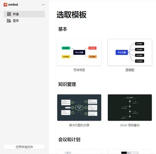Click the 解决问题的步骤 label text
The width and height of the screenshot is (156, 154).
(79, 125)
